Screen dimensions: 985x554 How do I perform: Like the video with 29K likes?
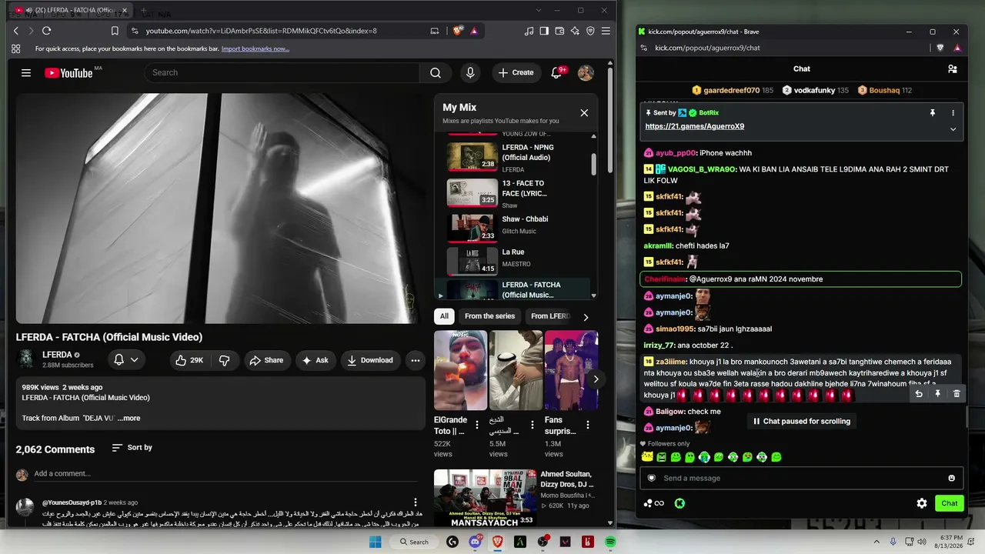[x=189, y=360]
